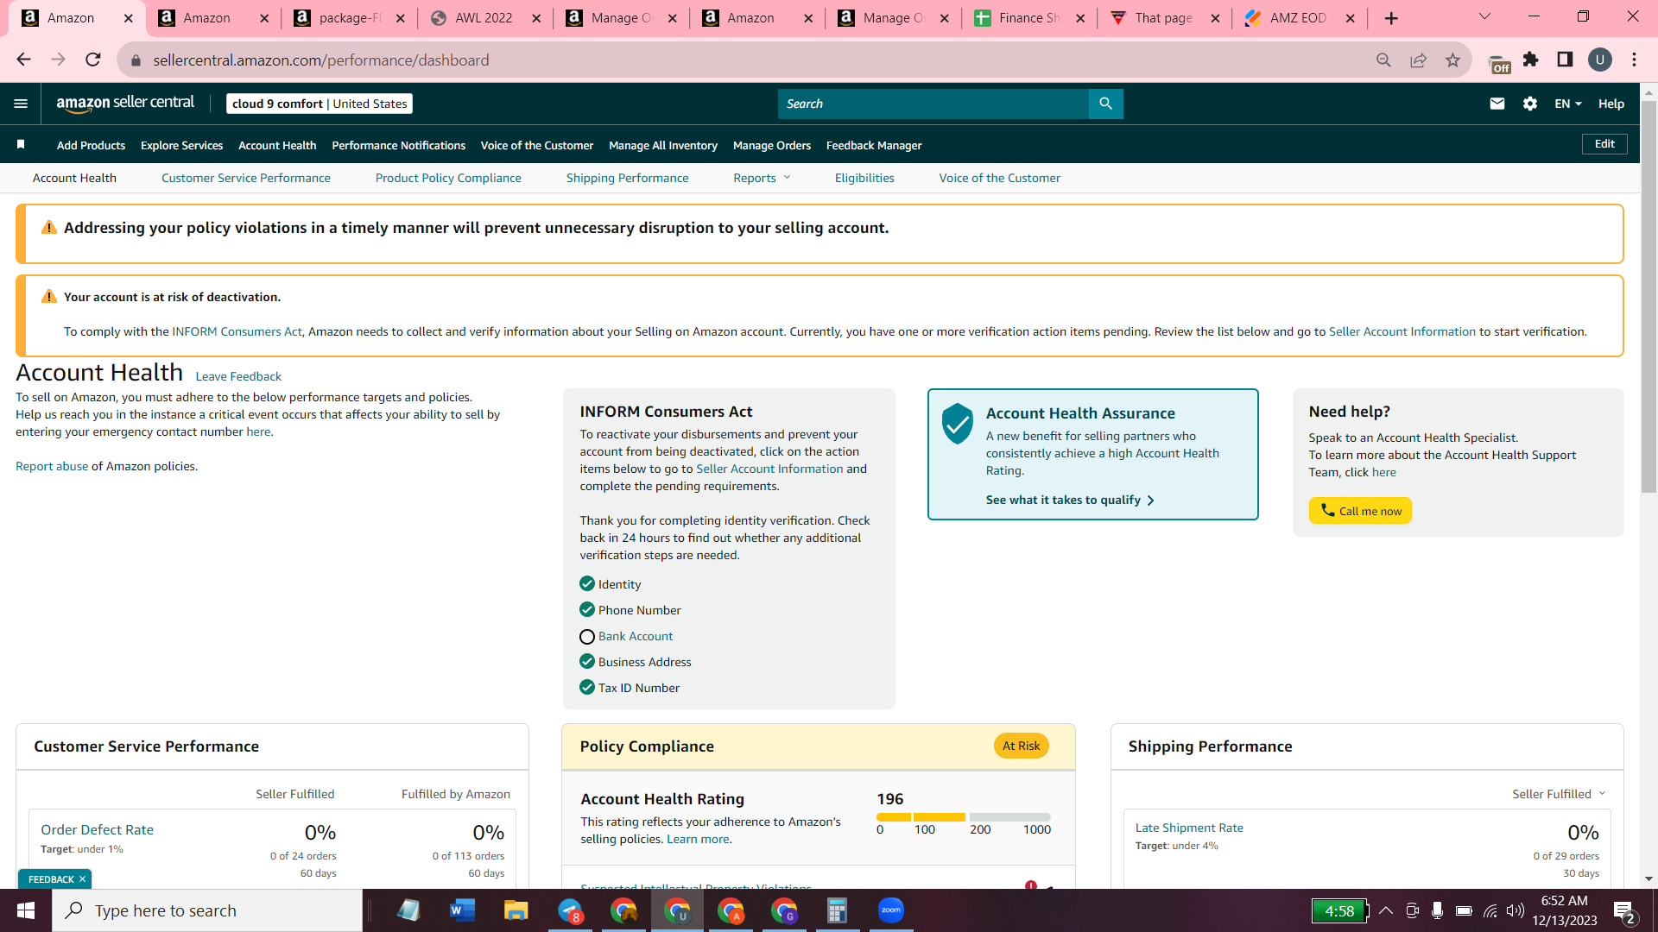Open the Reports dropdown menu
This screenshot has height=932, width=1658.
point(762,178)
